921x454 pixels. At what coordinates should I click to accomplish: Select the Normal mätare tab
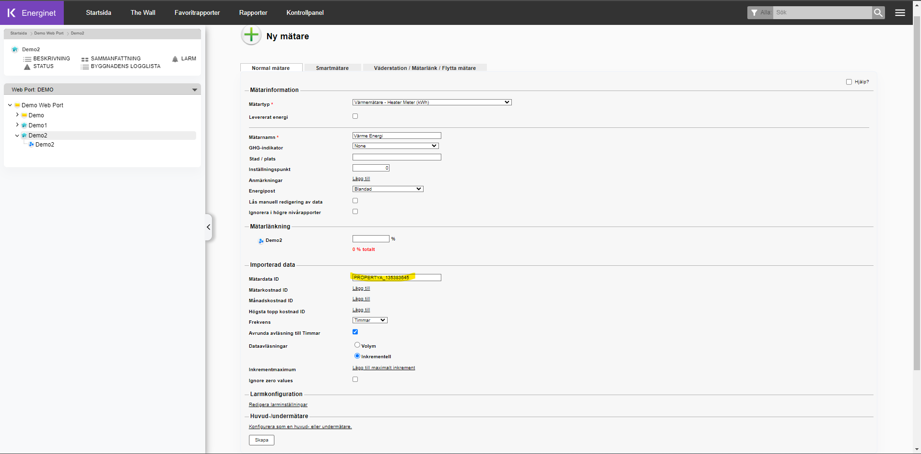pyautogui.click(x=271, y=68)
